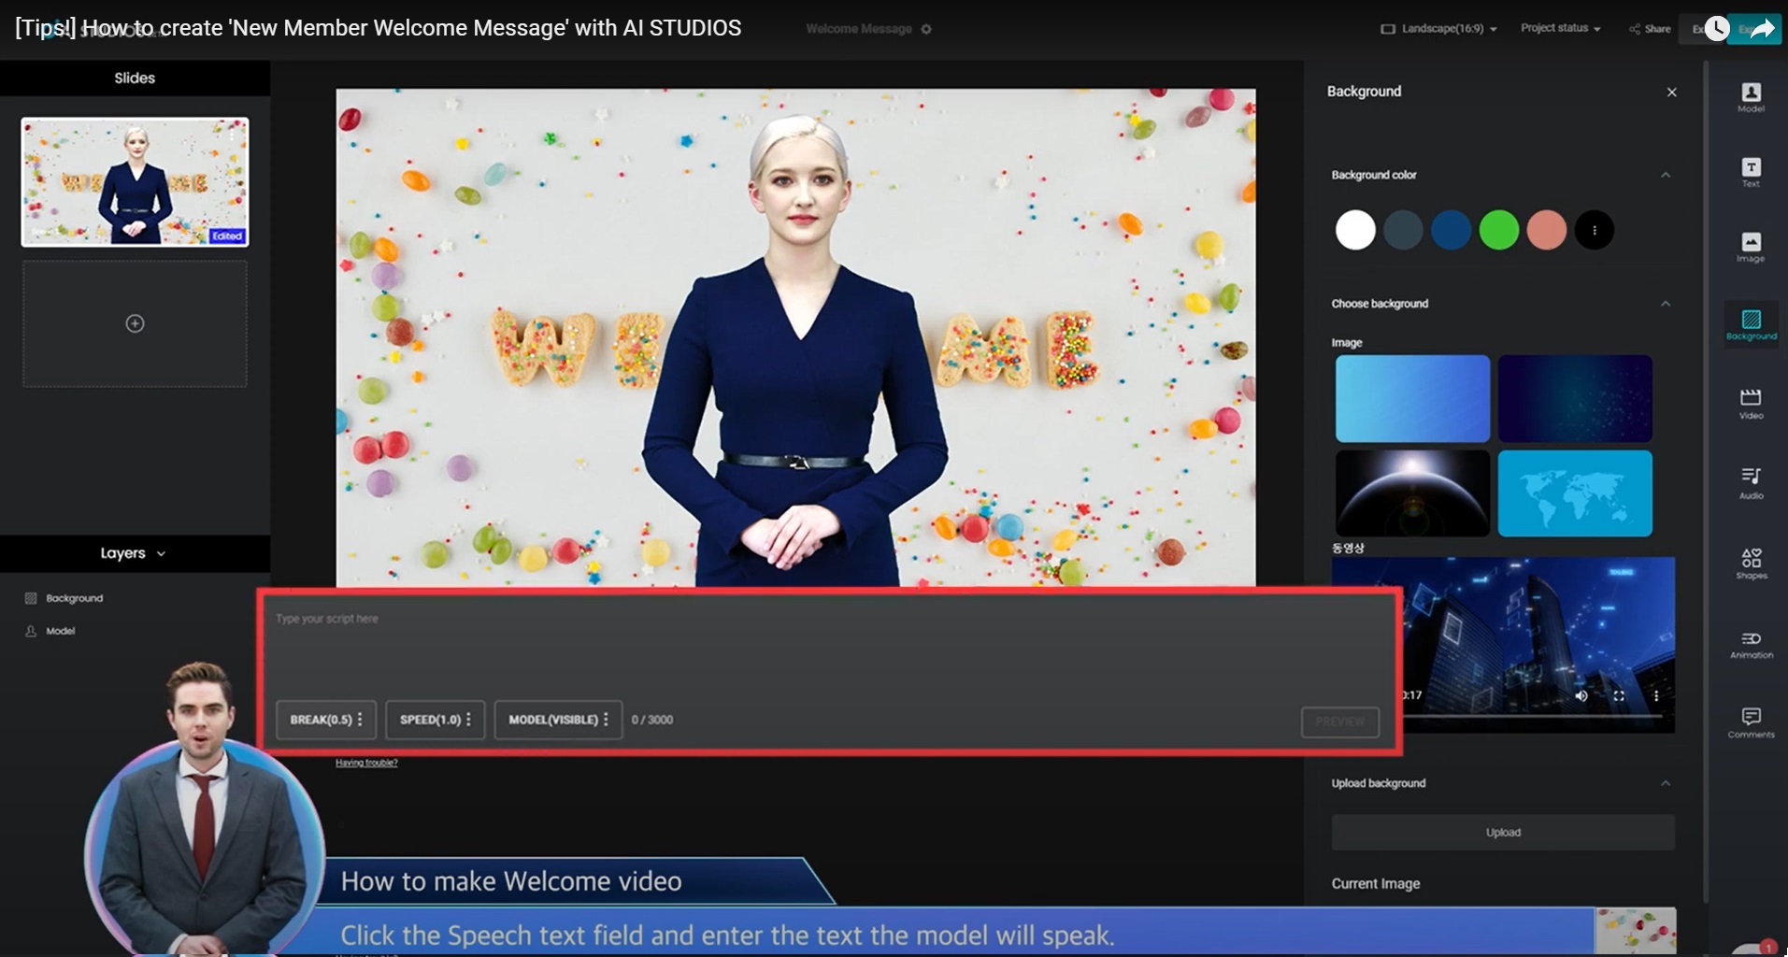Collapse the Background color section

(1666, 175)
